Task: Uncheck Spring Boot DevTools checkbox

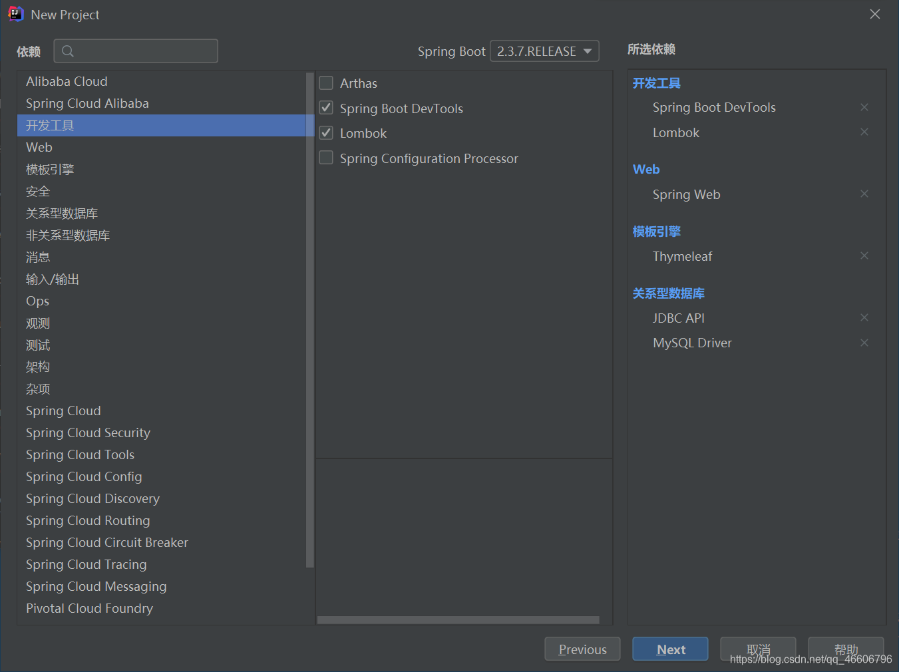Action: coord(326,108)
